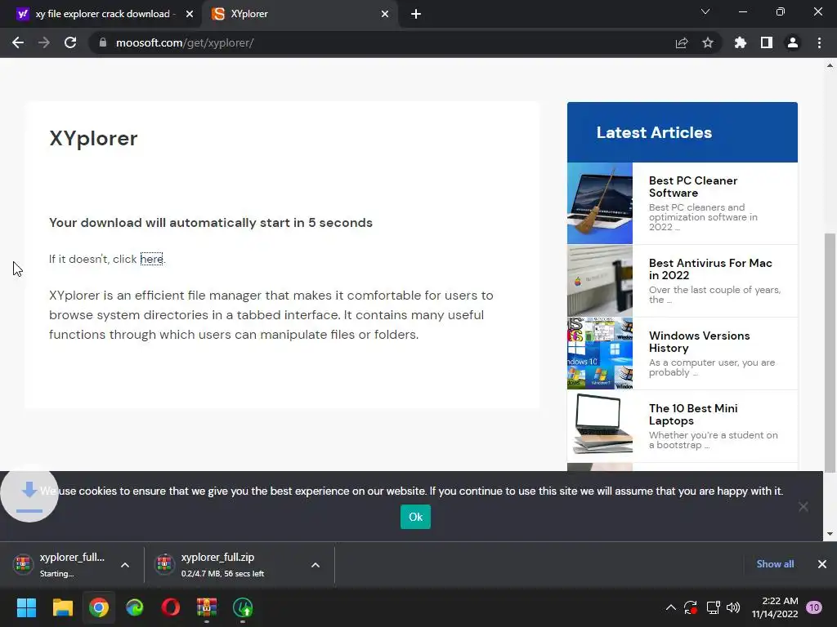Open the 'Starting...' xyplorer_full download item
The image size is (837, 627).
point(61,565)
